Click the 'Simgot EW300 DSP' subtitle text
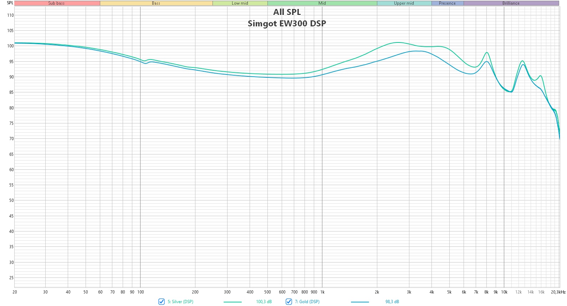Screen dimensions: 567x306 click(287, 24)
